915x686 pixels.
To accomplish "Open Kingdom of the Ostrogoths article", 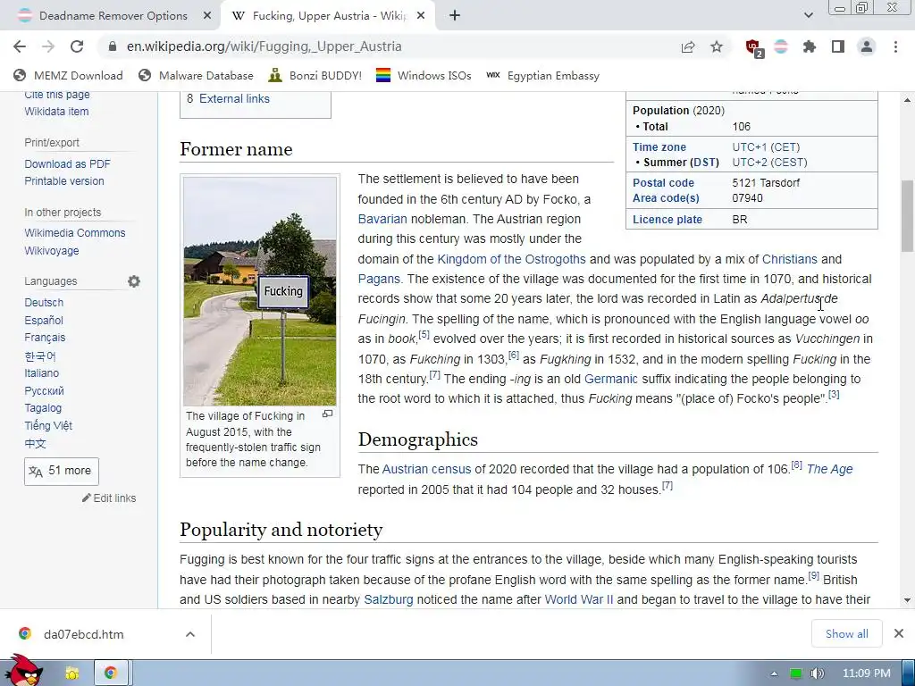I will coord(511,260).
